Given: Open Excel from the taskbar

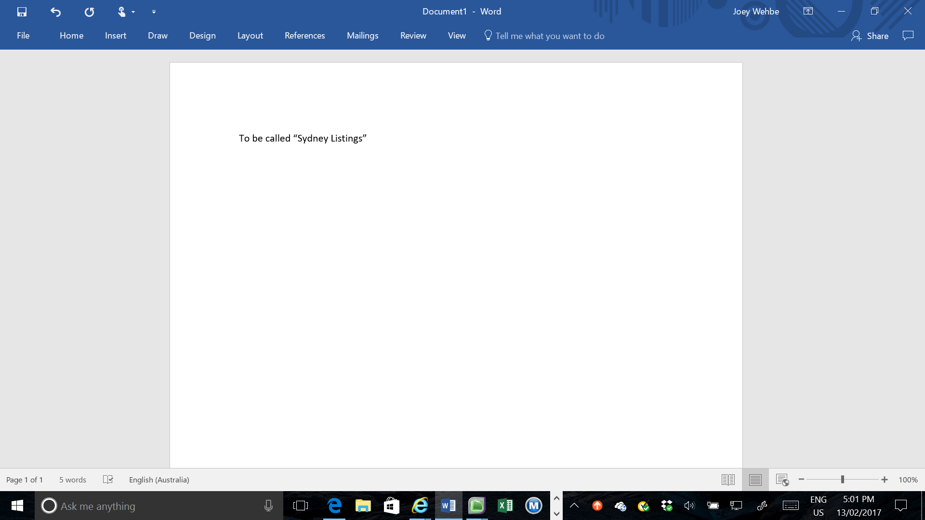Looking at the screenshot, I should point(505,506).
